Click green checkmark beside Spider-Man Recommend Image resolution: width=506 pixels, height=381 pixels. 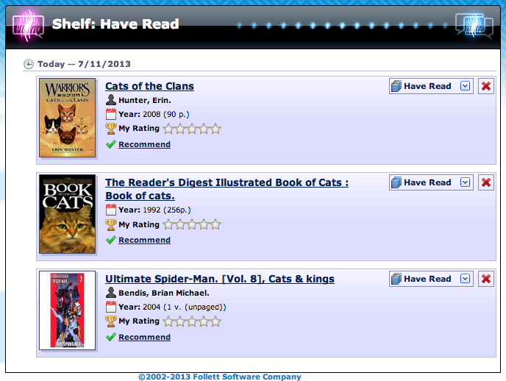110,337
